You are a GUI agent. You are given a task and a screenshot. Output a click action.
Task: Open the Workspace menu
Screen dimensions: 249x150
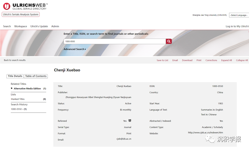tap(20, 26)
